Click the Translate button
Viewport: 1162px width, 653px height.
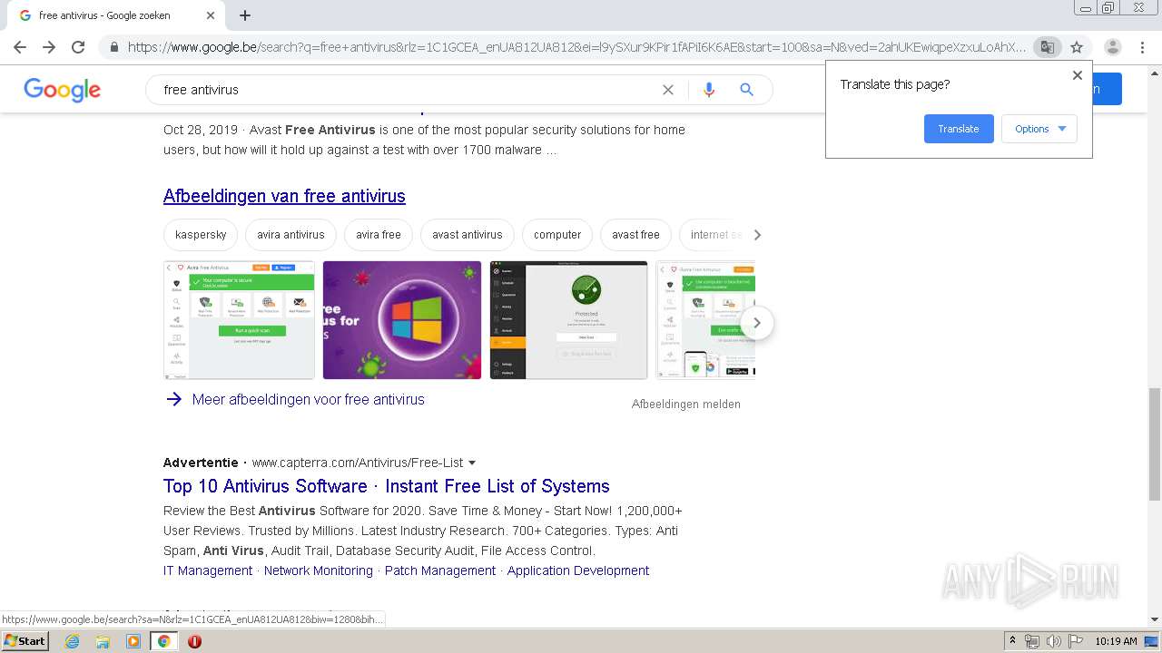point(959,129)
